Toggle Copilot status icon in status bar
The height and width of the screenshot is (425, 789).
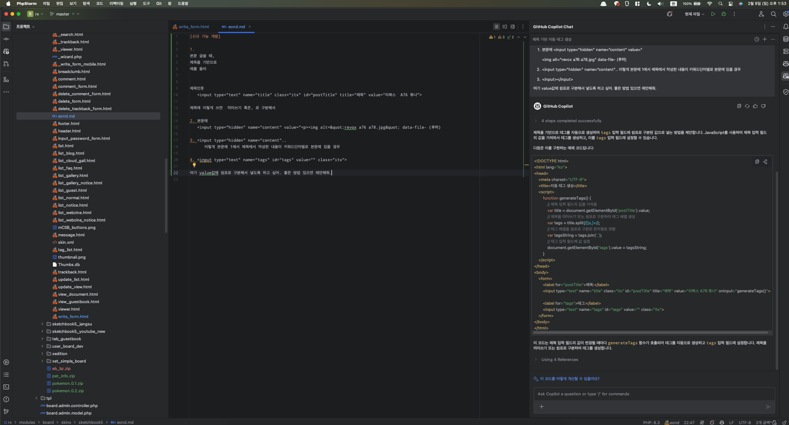[722, 423]
